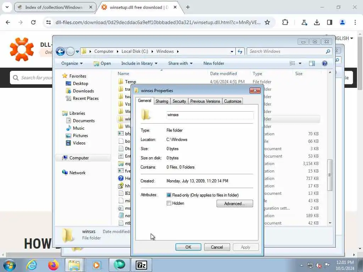Bookmark this page with star icon
This screenshot has width=363, height=272.
pyautogui.click(x=267, y=22)
